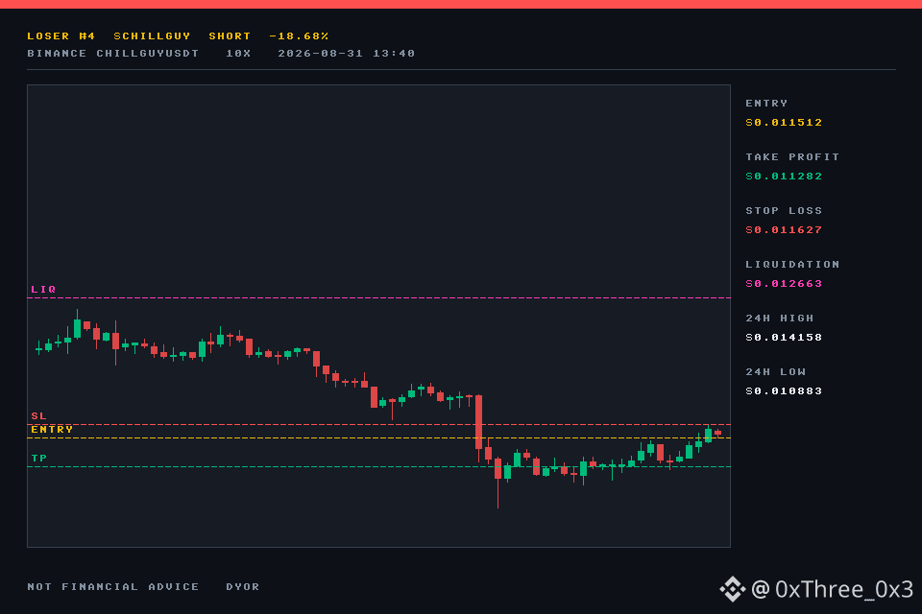922x614 pixels.
Task: Click the 'LIQUIDATION' label
Action: tap(792, 265)
